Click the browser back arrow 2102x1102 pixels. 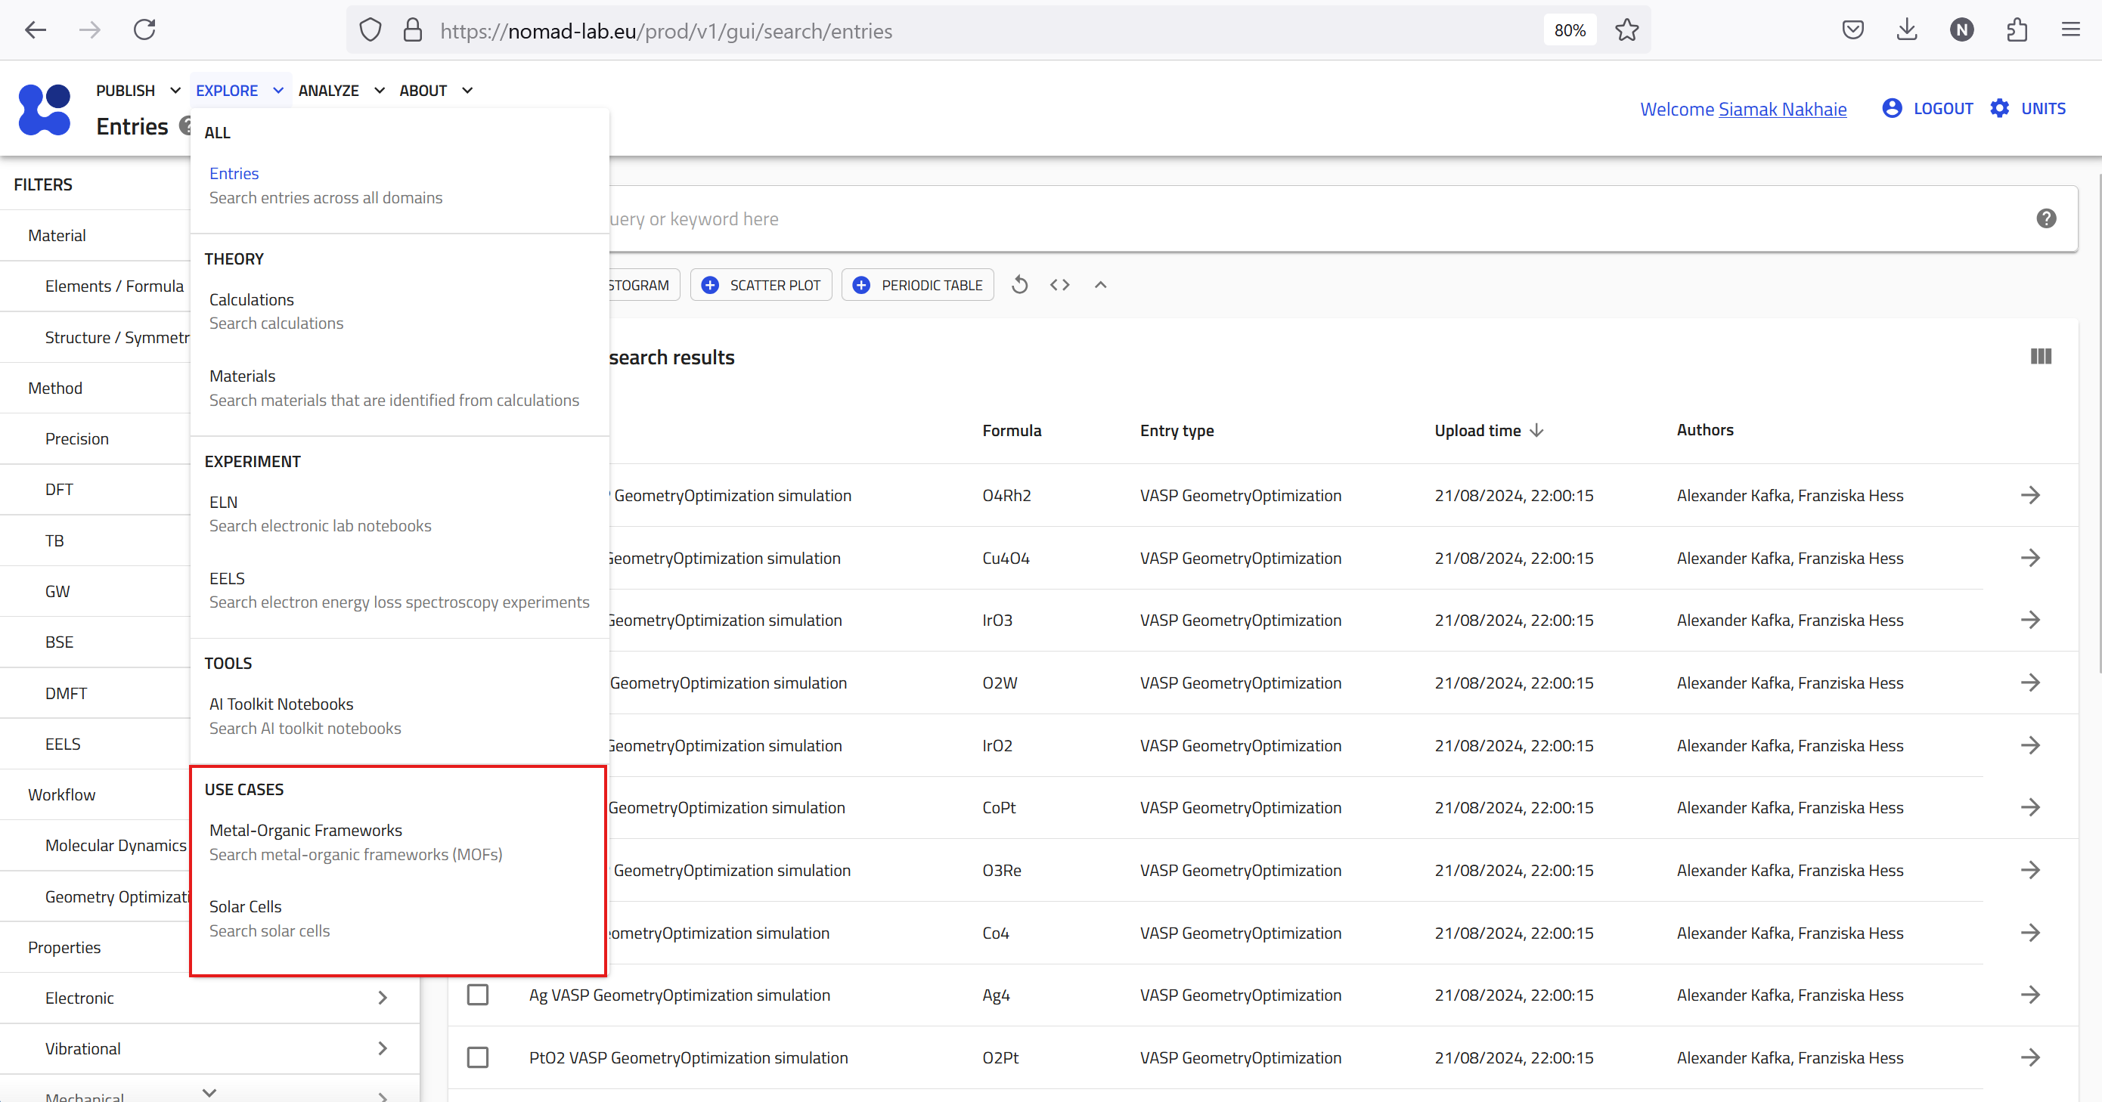click(35, 30)
